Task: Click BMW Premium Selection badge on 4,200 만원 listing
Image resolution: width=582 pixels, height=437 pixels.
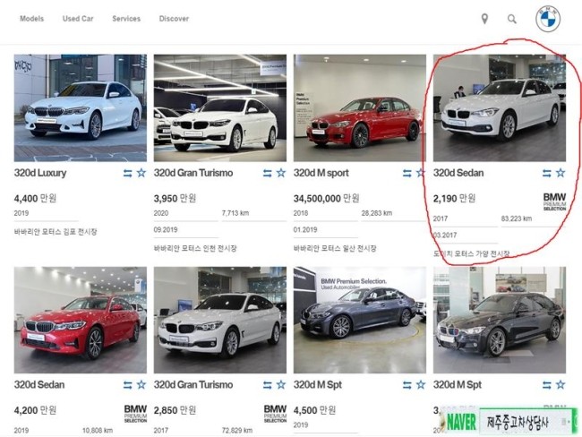Action: [x=135, y=414]
